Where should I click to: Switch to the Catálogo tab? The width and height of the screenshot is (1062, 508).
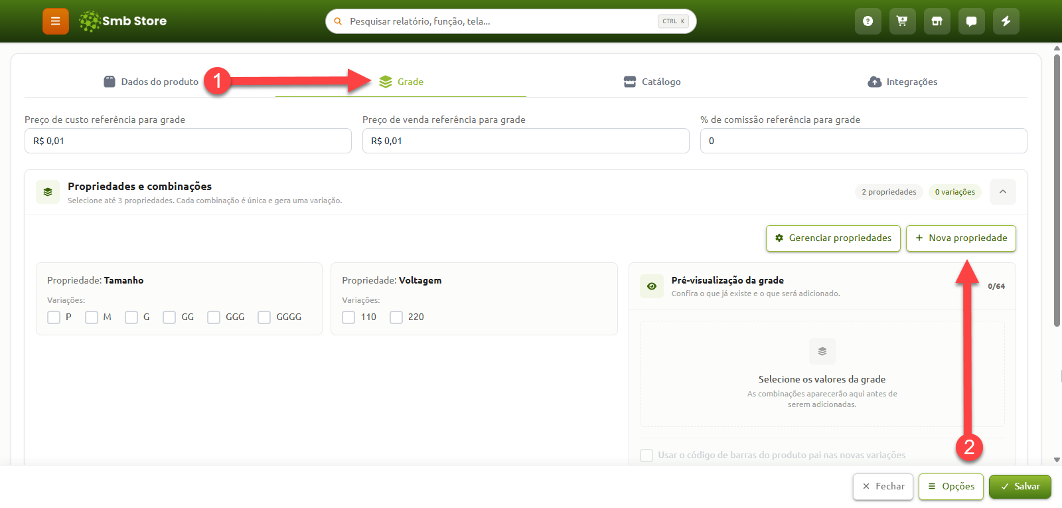click(652, 82)
